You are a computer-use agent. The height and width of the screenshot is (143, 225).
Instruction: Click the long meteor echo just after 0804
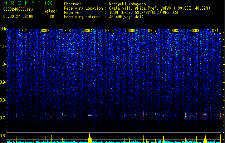click(x=91, y=115)
